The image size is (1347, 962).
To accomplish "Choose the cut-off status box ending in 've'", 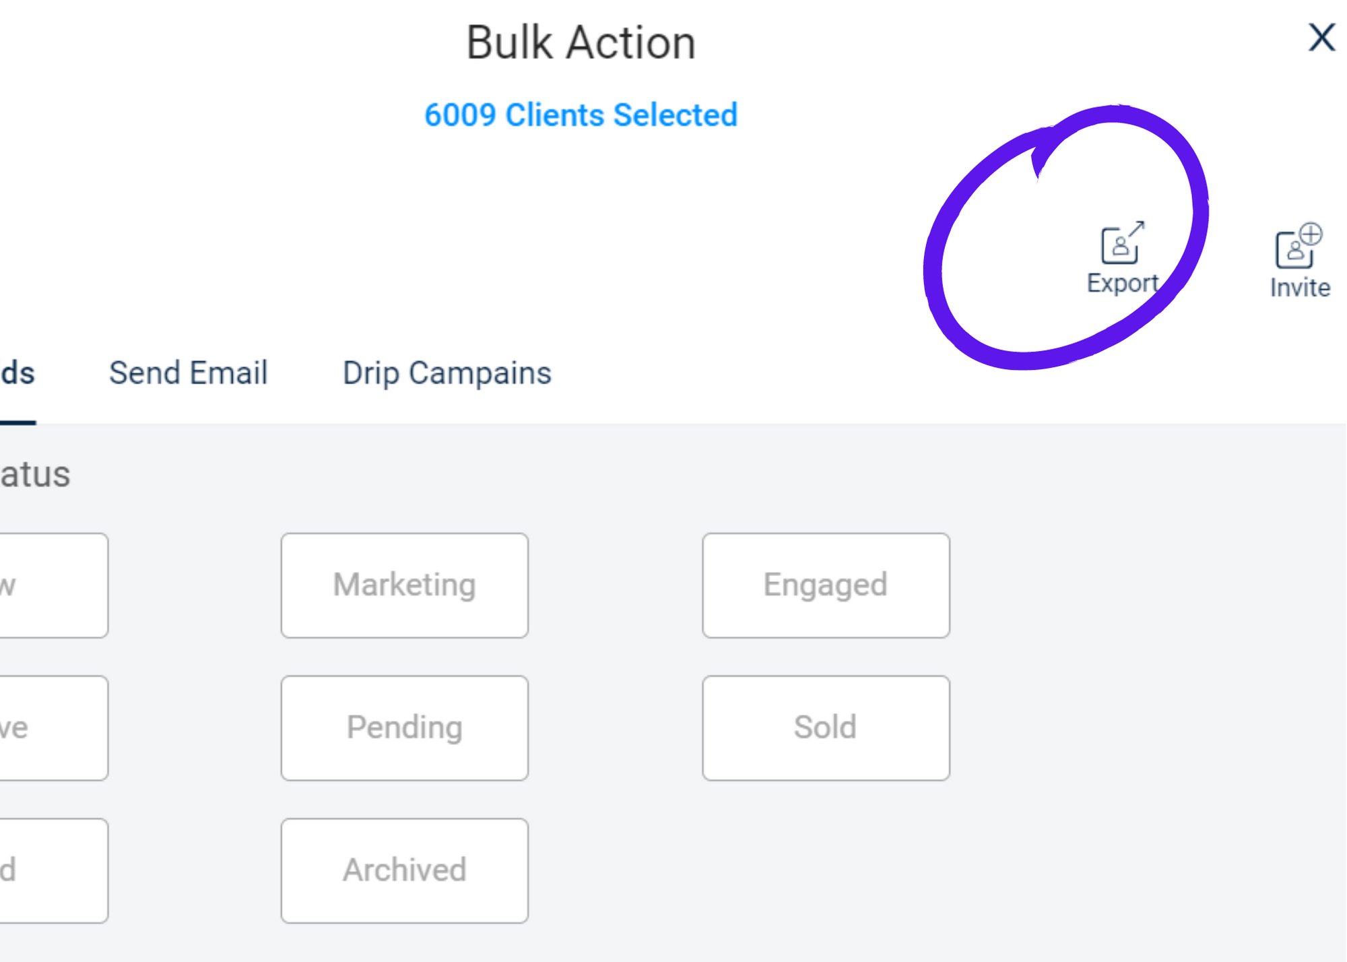I will 54,728.
